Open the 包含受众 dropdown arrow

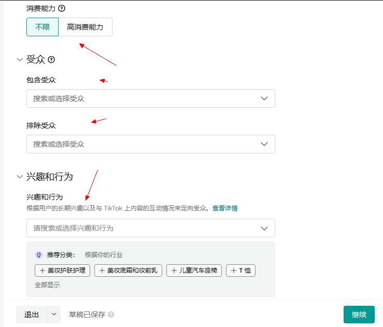point(264,98)
